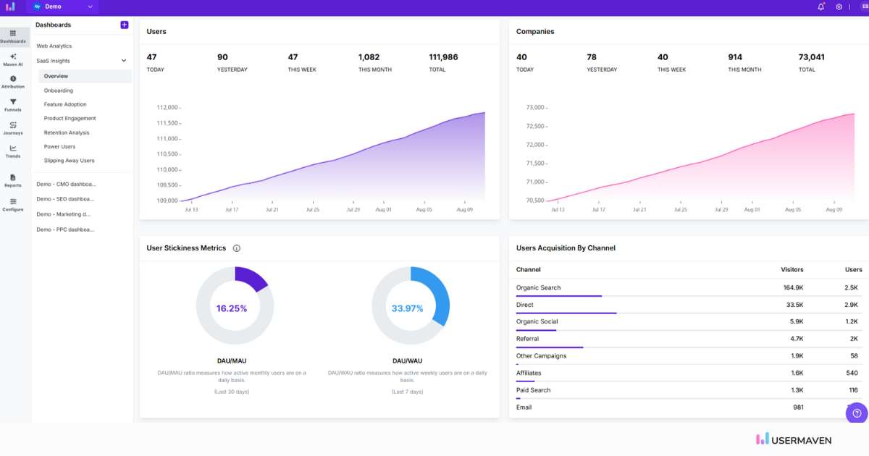The image size is (869, 456).
Task: Go to the Funnels icon
Action: pos(13,105)
